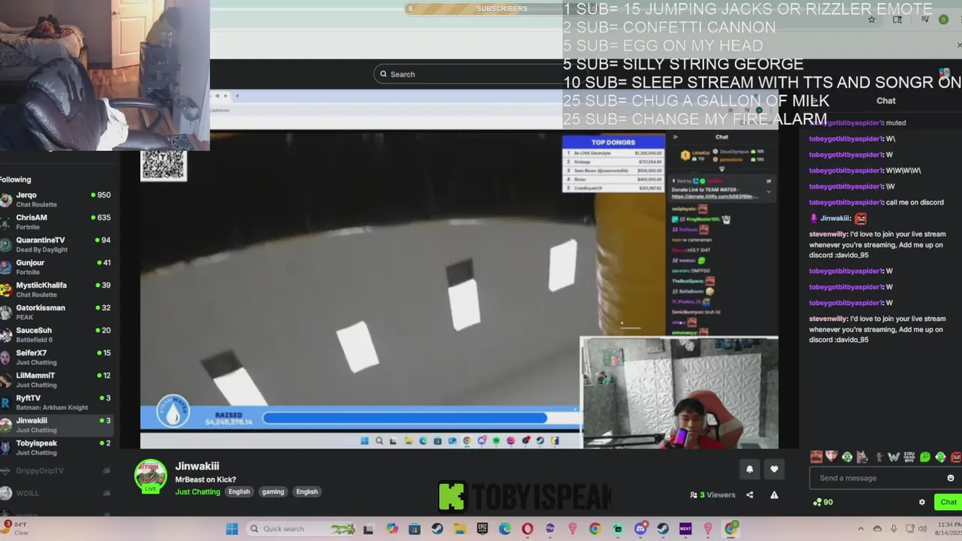The width and height of the screenshot is (962, 541).
Task: Open SeiferX7 channel in sidebar
Action: tap(56, 357)
